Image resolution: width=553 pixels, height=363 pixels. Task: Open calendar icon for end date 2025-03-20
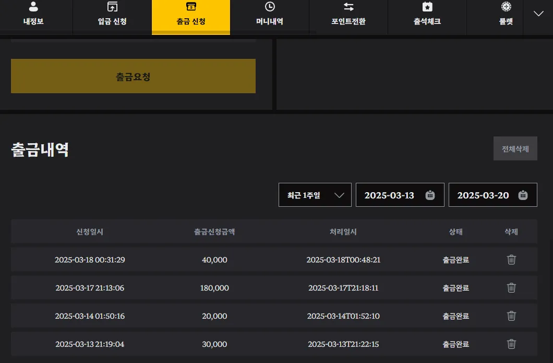tap(523, 195)
